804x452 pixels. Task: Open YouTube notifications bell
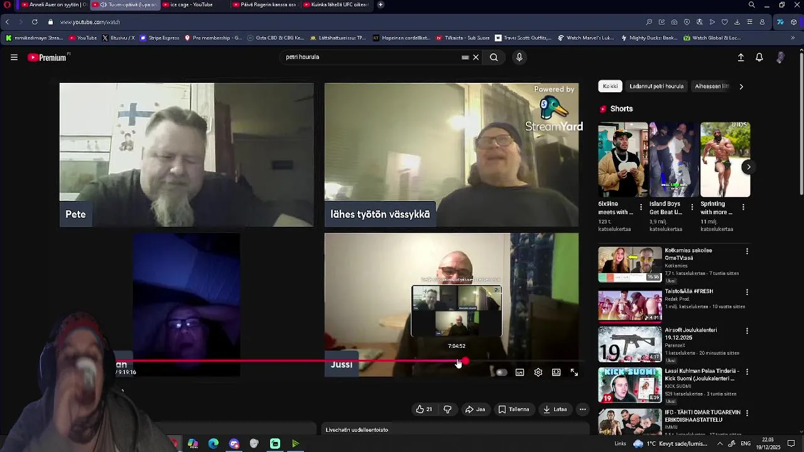click(759, 57)
